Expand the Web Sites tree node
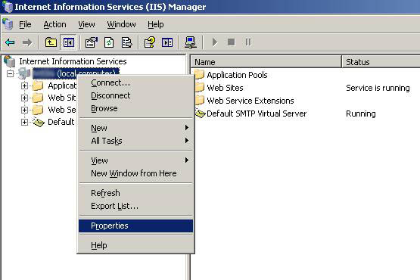 coord(24,98)
